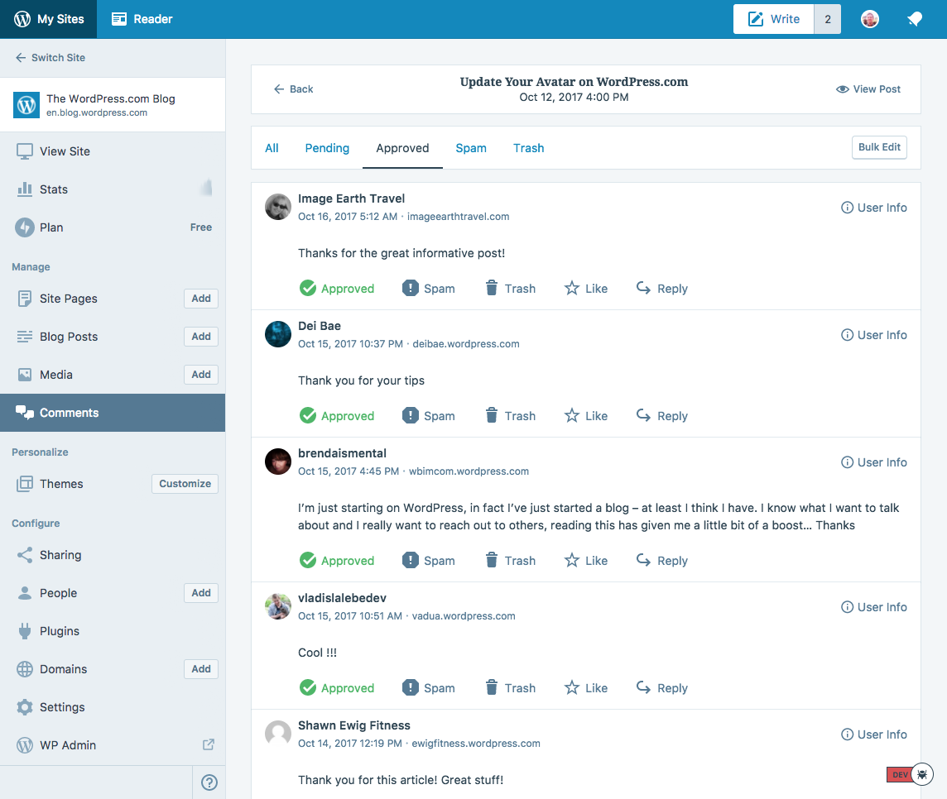
Task: Open the Reader section
Action: [142, 19]
